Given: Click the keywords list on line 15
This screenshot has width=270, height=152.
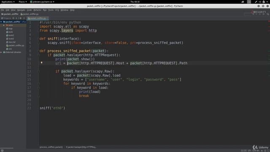Looking at the screenshot, I should pos(133,79).
